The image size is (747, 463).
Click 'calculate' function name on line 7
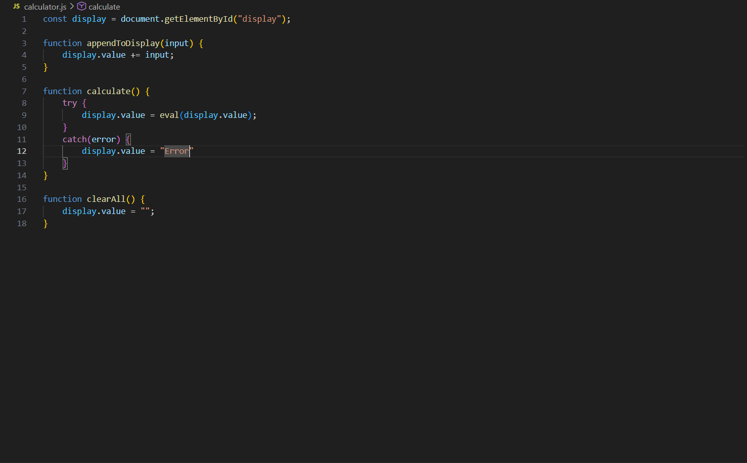coord(109,92)
